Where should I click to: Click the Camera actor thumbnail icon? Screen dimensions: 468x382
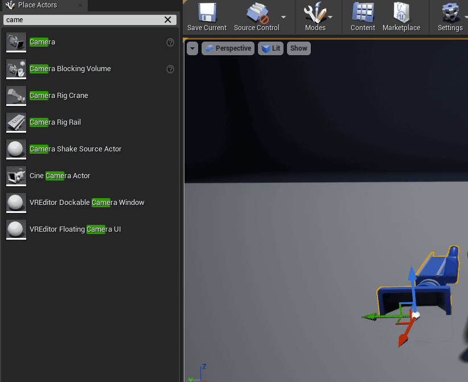[16, 42]
